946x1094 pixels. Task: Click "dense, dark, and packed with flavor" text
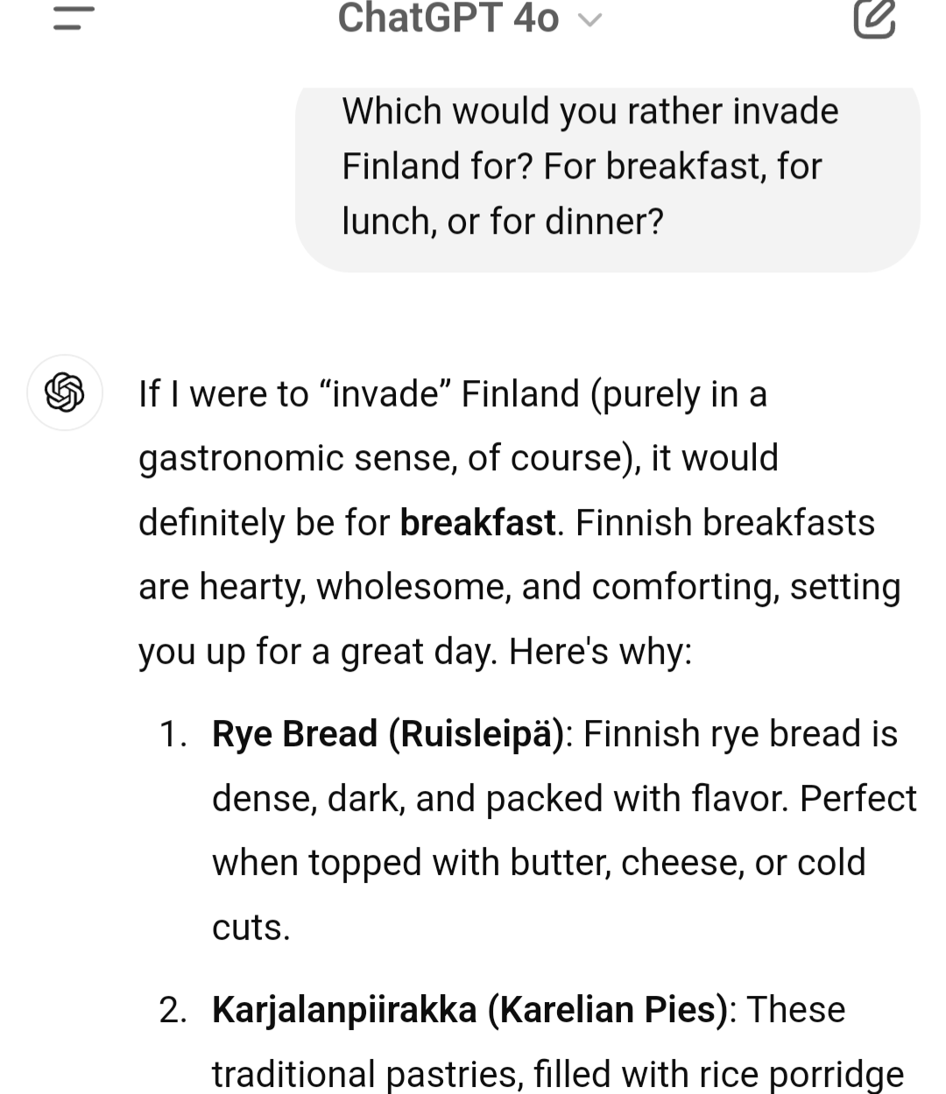(499, 799)
